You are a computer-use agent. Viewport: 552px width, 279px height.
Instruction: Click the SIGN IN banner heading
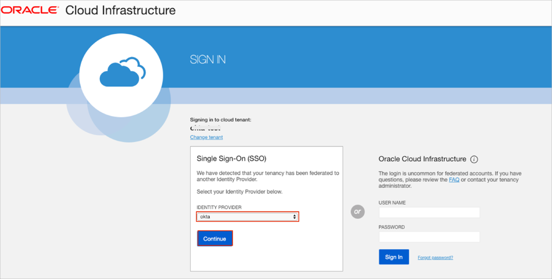(x=207, y=60)
